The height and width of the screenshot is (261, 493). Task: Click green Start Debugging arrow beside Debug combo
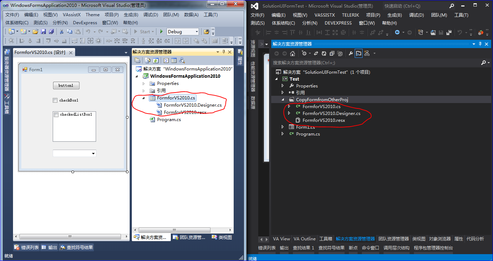click(x=161, y=31)
